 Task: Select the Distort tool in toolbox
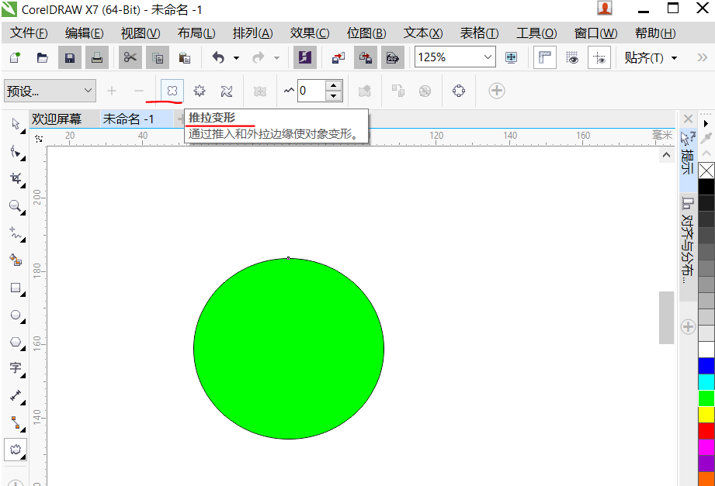click(16, 450)
